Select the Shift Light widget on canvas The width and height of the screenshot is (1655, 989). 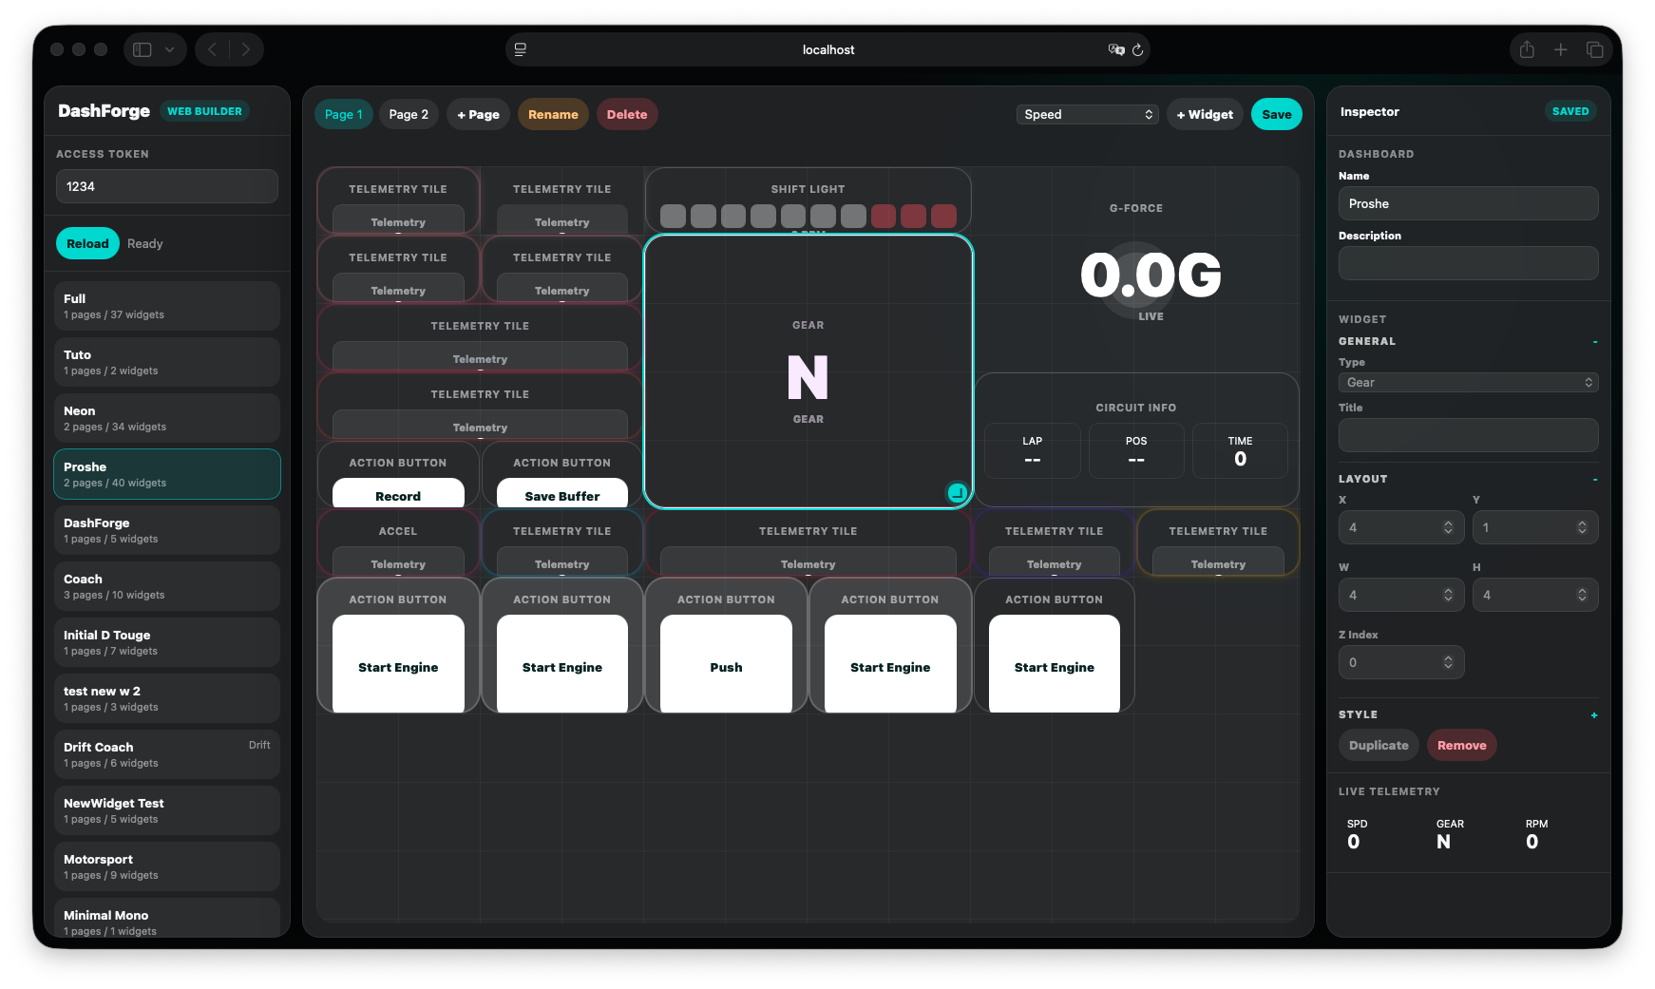tap(808, 200)
